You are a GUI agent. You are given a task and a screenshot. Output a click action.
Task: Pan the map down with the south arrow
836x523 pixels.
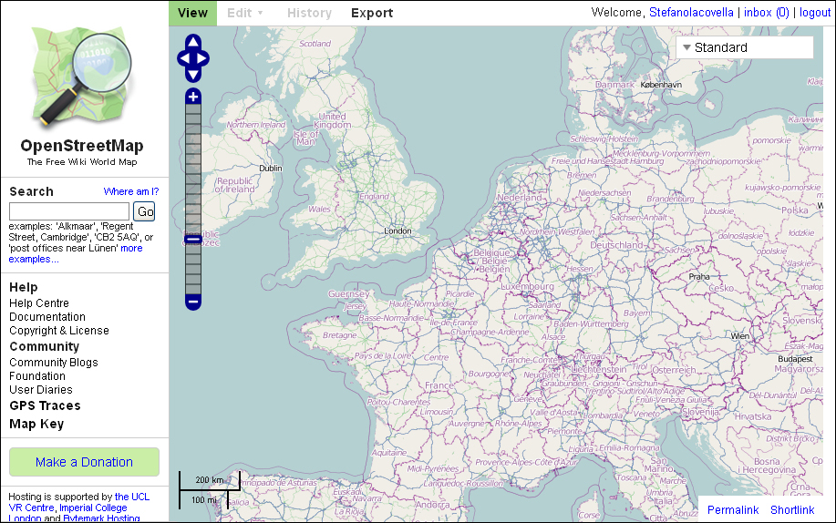click(x=193, y=76)
